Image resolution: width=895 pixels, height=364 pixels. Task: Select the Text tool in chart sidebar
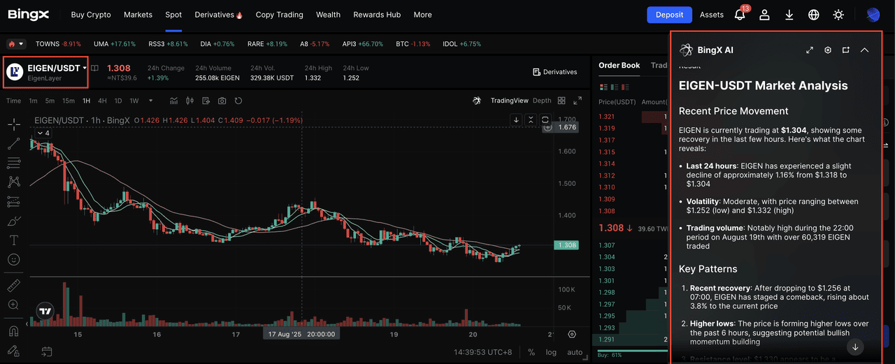pyautogui.click(x=13, y=240)
